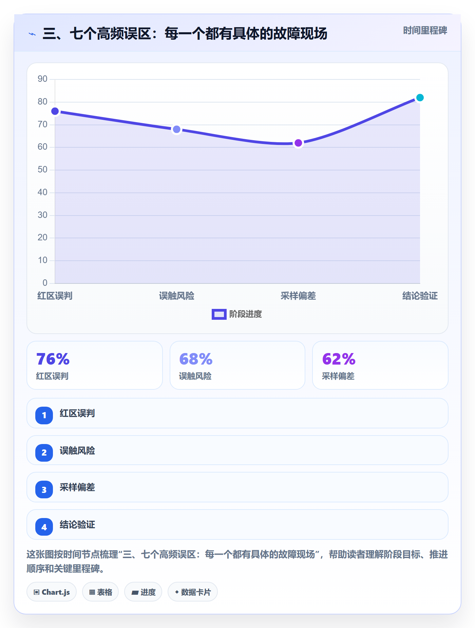Open the 采样偏差 list row
Screen dimensions: 475x628
[237, 487]
